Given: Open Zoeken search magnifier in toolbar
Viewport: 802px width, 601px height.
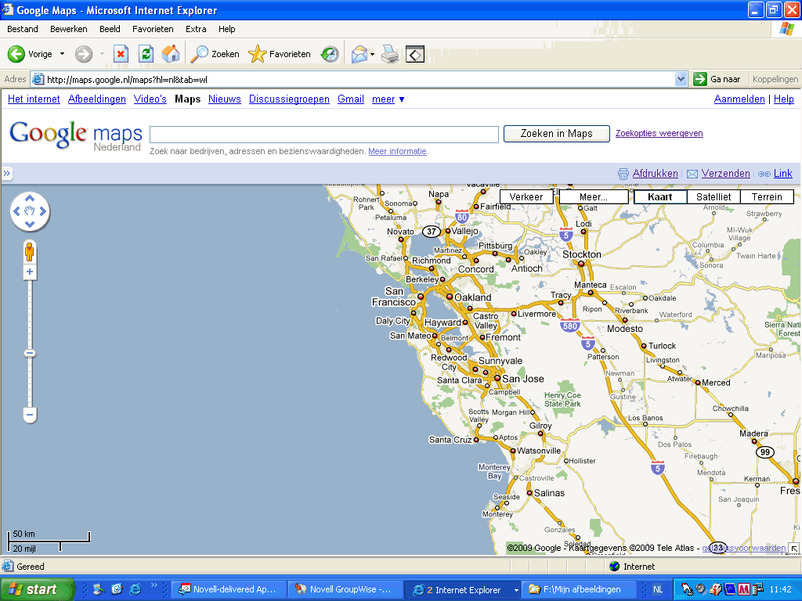Looking at the screenshot, I should click(x=199, y=54).
